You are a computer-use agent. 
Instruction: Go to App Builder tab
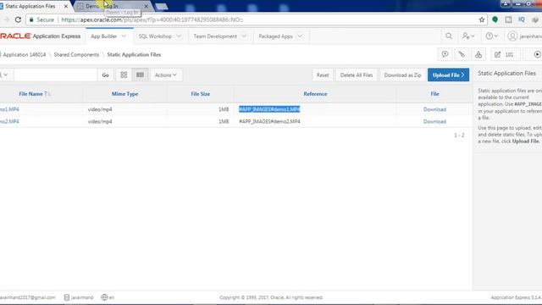(x=103, y=36)
